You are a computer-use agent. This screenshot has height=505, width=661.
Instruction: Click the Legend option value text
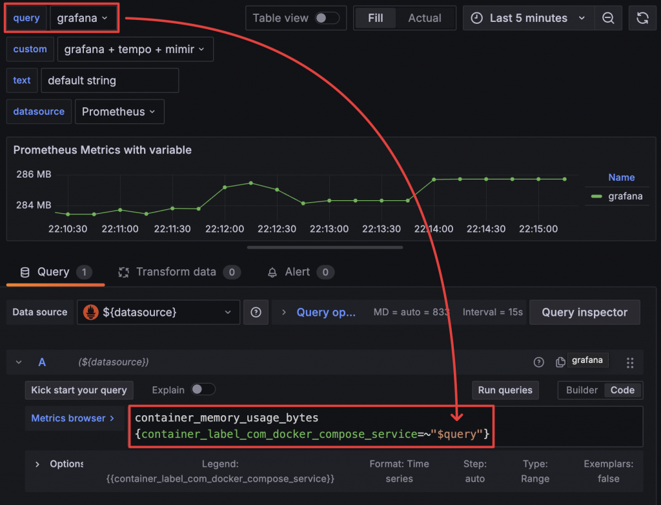coord(220,479)
